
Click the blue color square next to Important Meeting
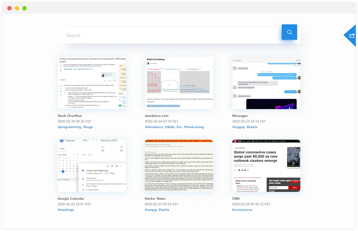tap(83, 171)
